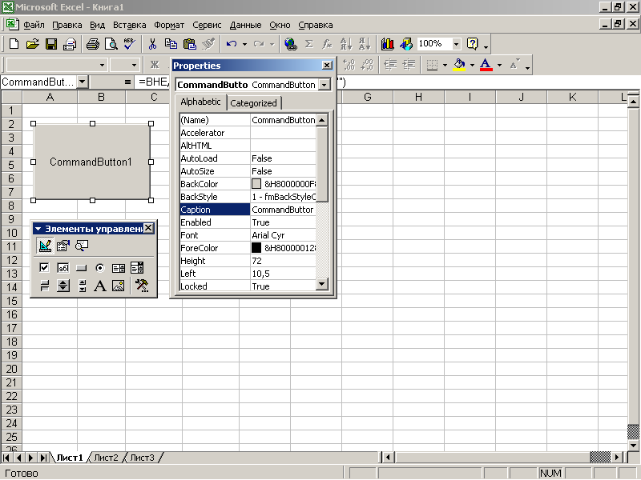This screenshot has width=641, height=480.
Task: Select the SpinButton control tool
Action: click(63, 286)
